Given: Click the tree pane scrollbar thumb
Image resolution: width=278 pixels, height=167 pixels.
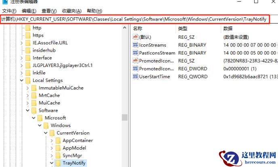Looking at the screenshot, I should pos(124,117).
